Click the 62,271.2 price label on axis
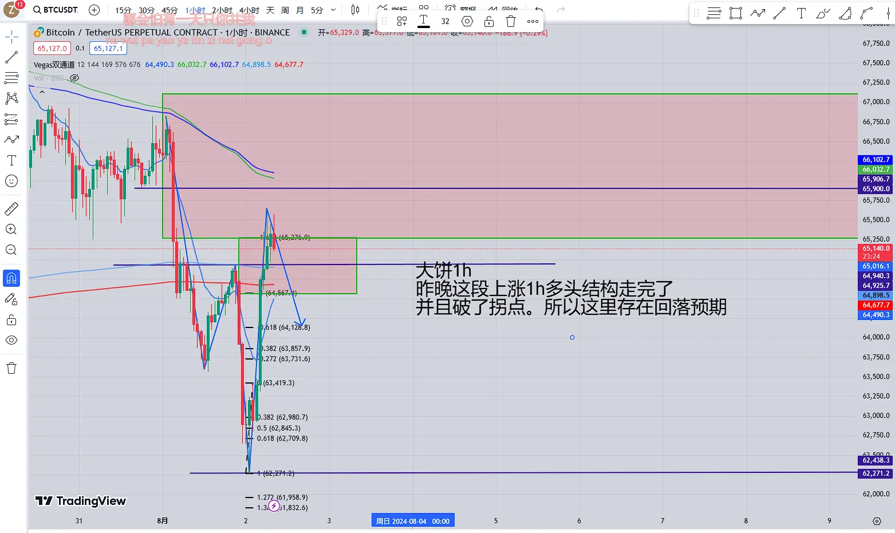Screen dimensions: 895x533 (876, 473)
